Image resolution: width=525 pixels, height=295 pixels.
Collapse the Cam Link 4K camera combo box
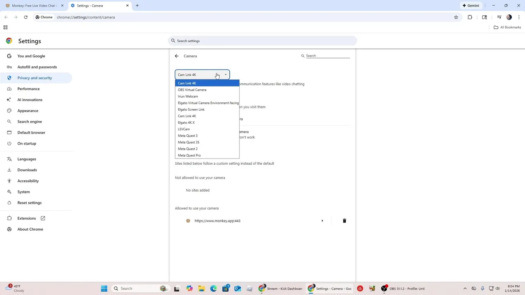[x=202, y=75]
